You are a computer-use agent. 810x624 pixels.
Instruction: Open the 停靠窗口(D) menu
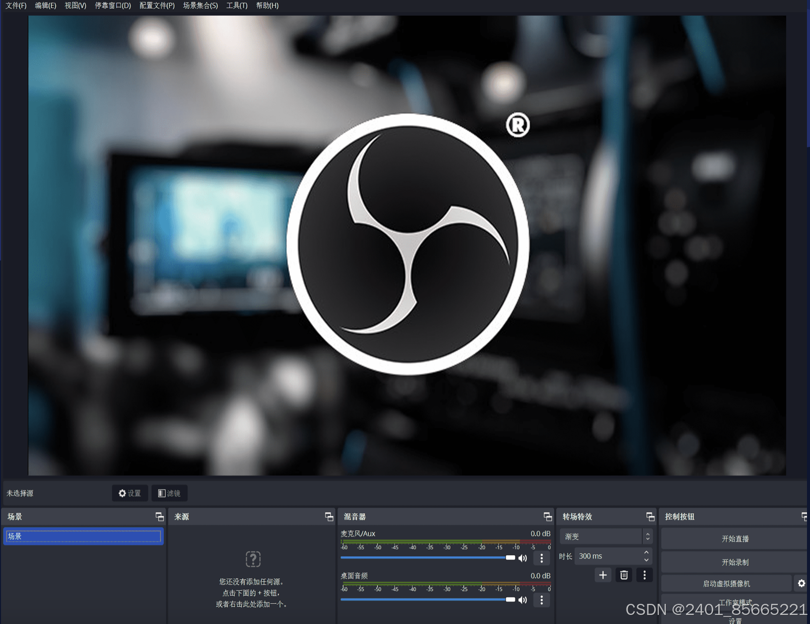113,6
